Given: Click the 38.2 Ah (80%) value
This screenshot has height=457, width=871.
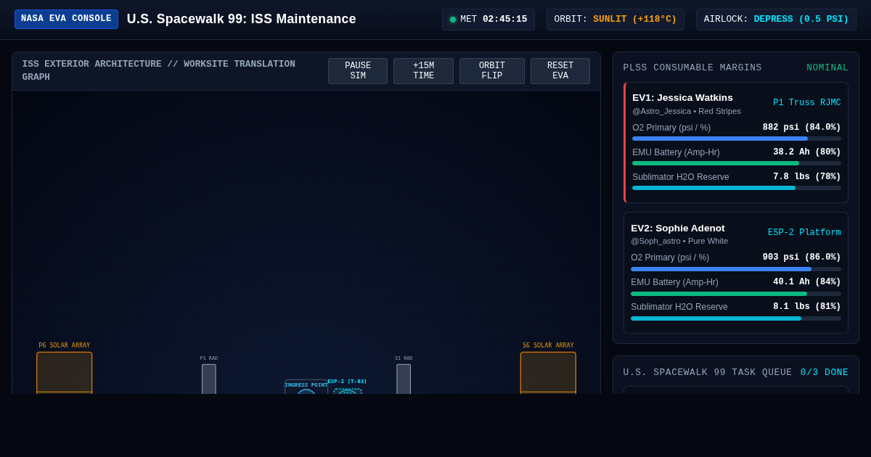Looking at the screenshot, I should pos(807,152).
